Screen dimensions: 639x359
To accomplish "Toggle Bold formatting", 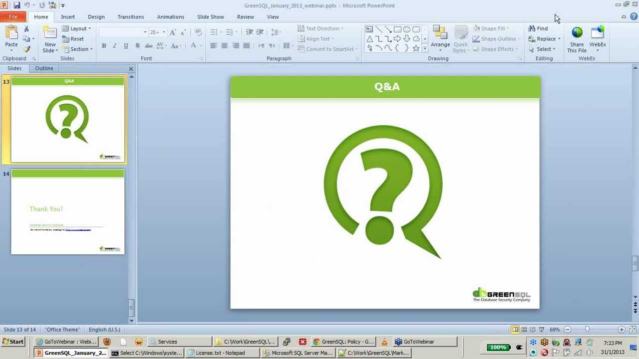I will click(104, 46).
